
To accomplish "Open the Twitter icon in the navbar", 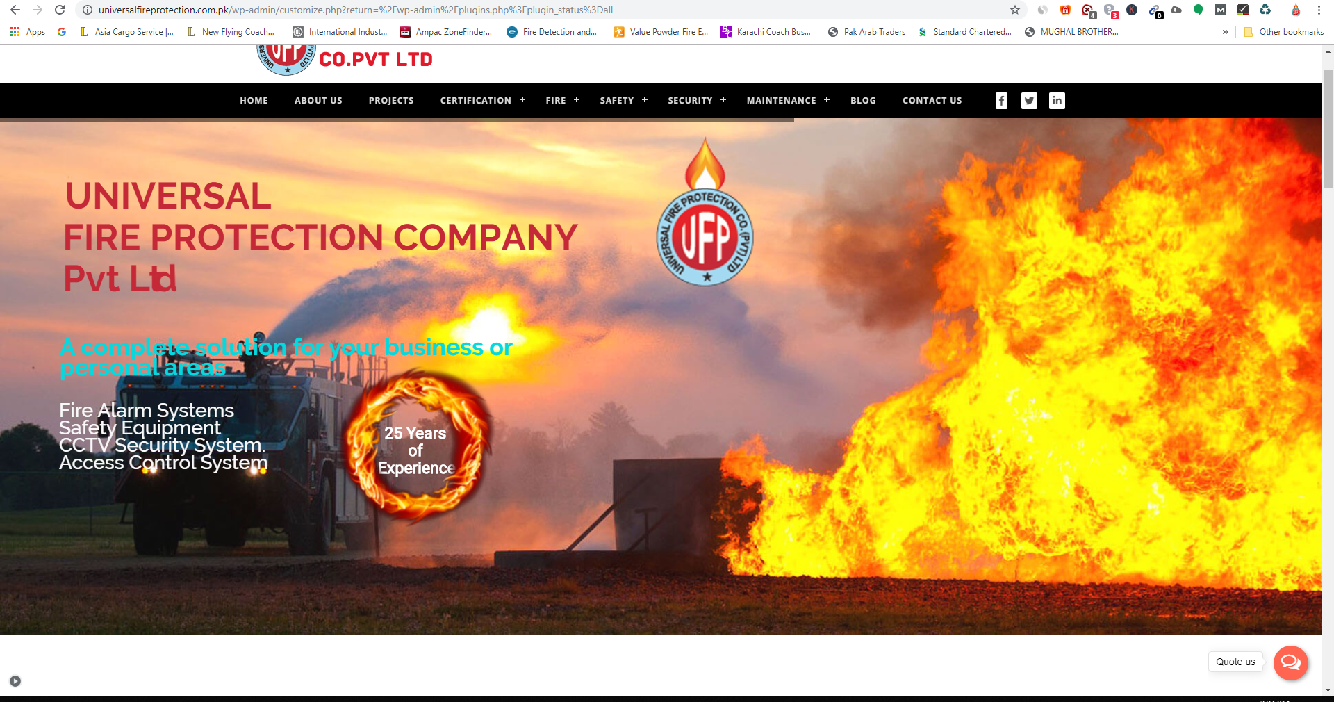I will (x=1029, y=101).
